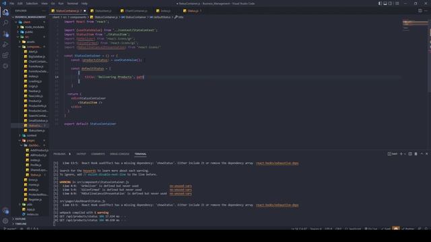Open the Extensions view

tap(5, 55)
